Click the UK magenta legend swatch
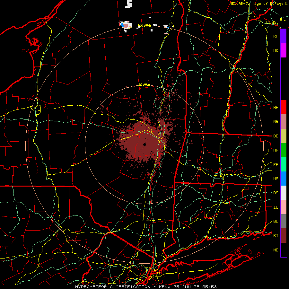Screen dimensions: 289x289 284,50
